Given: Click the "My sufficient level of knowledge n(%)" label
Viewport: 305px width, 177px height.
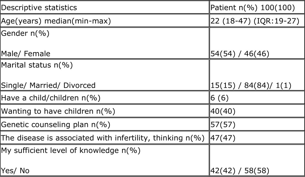Looking at the screenshot, I should pos(71,151).
